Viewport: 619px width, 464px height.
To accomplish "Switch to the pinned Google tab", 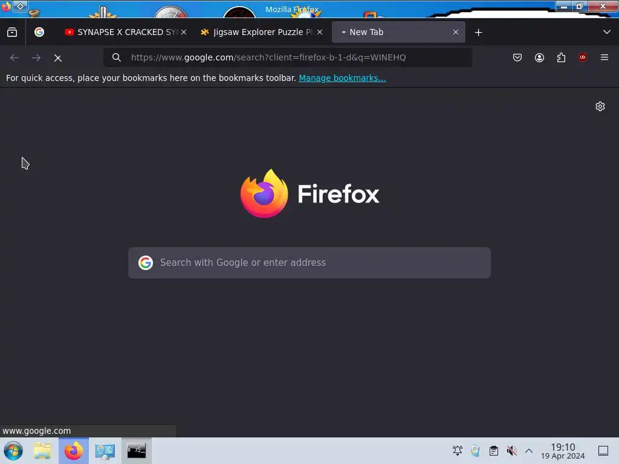I will point(39,32).
